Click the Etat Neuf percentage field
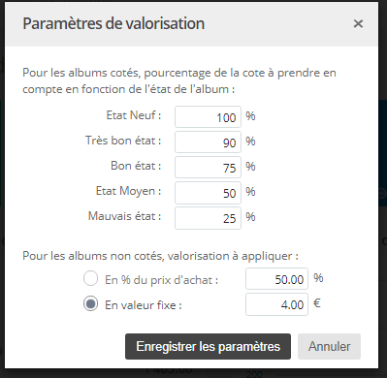The height and width of the screenshot is (378, 387). click(x=208, y=116)
